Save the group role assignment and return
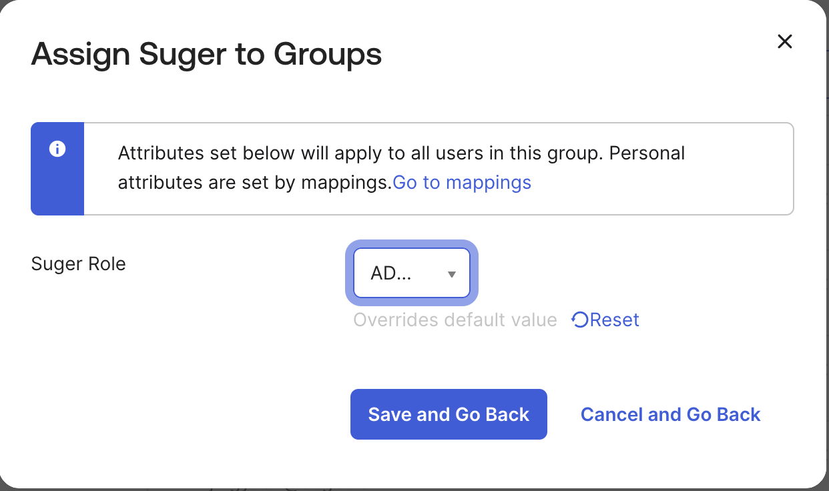Image resolution: width=829 pixels, height=491 pixels. click(x=449, y=414)
